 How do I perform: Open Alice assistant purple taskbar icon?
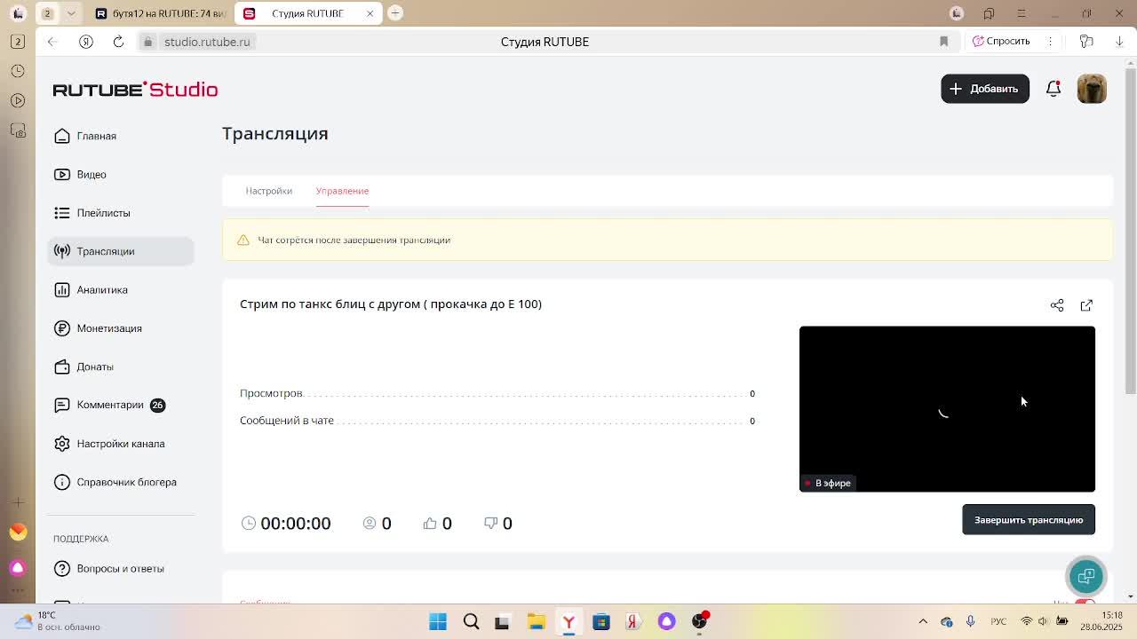666,621
